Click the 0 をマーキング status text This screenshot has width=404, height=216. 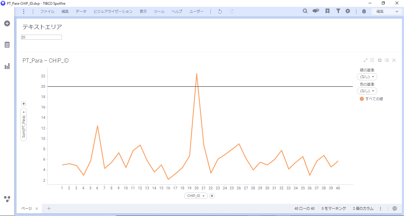tap(334, 209)
